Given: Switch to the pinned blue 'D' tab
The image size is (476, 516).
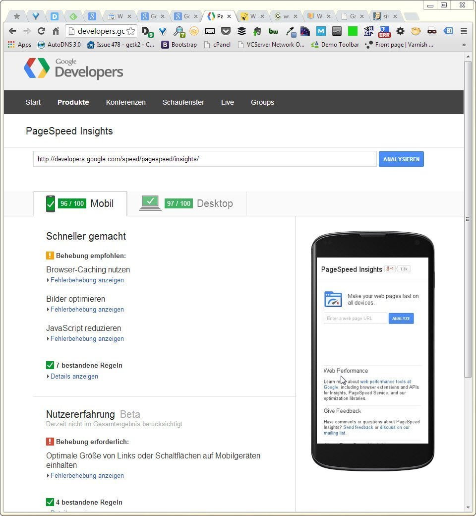Looking at the screenshot, I should (54, 16).
